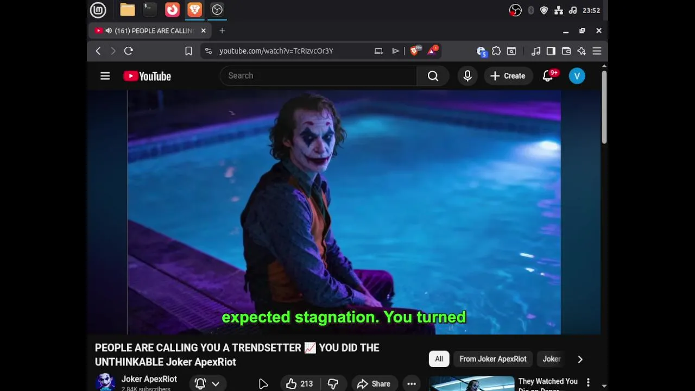This screenshot has height=391, width=695.
Task: Search with your voice microphone
Action: 467,76
